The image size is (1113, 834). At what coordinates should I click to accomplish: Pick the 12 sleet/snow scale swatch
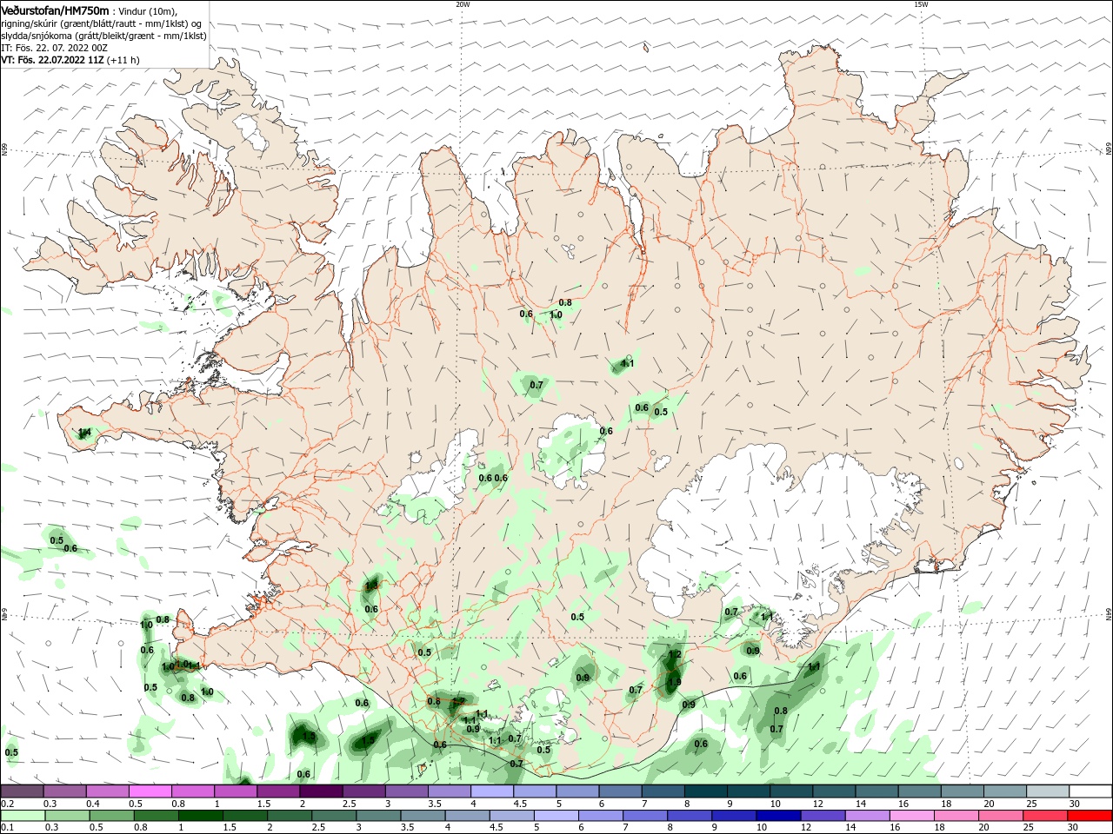pyautogui.click(x=834, y=791)
